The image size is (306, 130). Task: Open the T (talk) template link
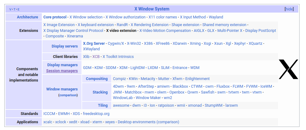point(14,9)
